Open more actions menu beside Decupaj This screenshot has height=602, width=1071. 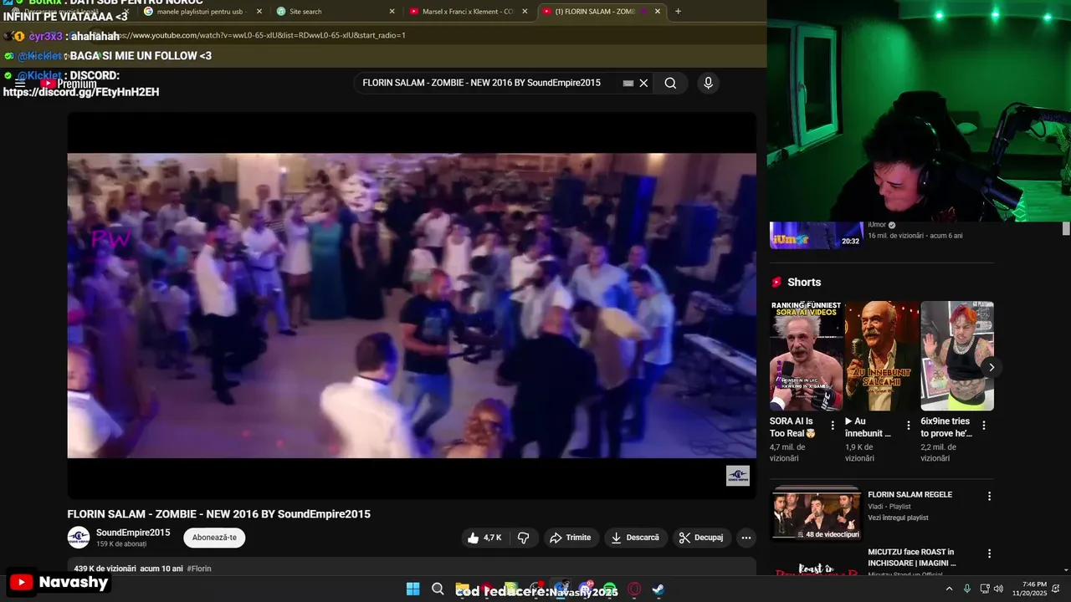746,538
